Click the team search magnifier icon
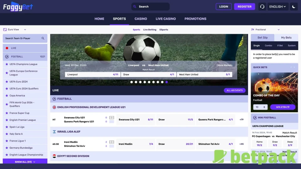 tap(43, 38)
